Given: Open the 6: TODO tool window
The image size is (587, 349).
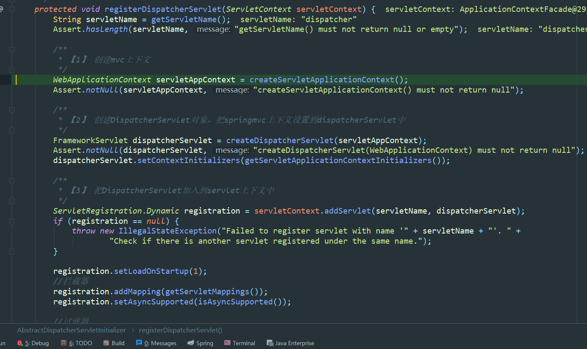Looking at the screenshot, I should pos(77,343).
